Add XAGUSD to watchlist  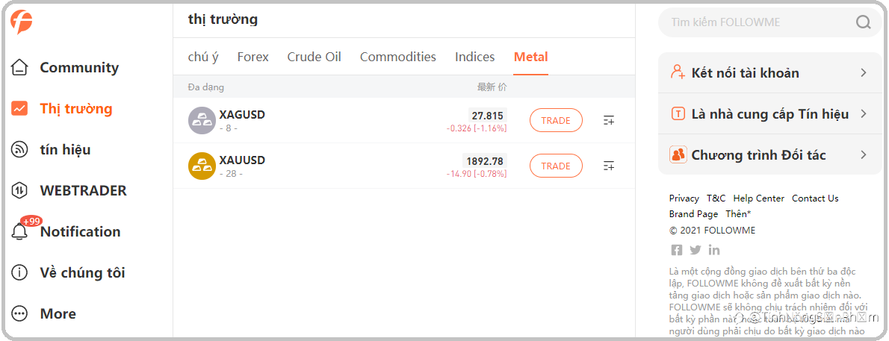click(x=609, y=120)
